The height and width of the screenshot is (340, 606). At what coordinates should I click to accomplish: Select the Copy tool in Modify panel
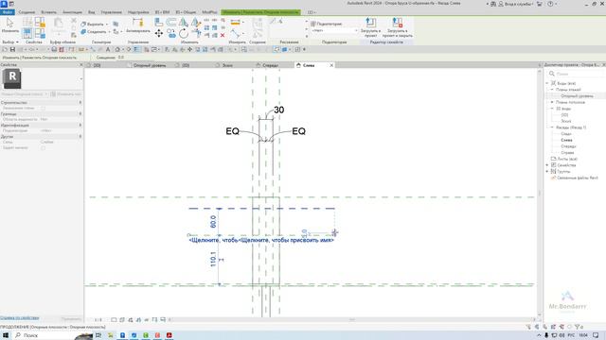(171, 34)
